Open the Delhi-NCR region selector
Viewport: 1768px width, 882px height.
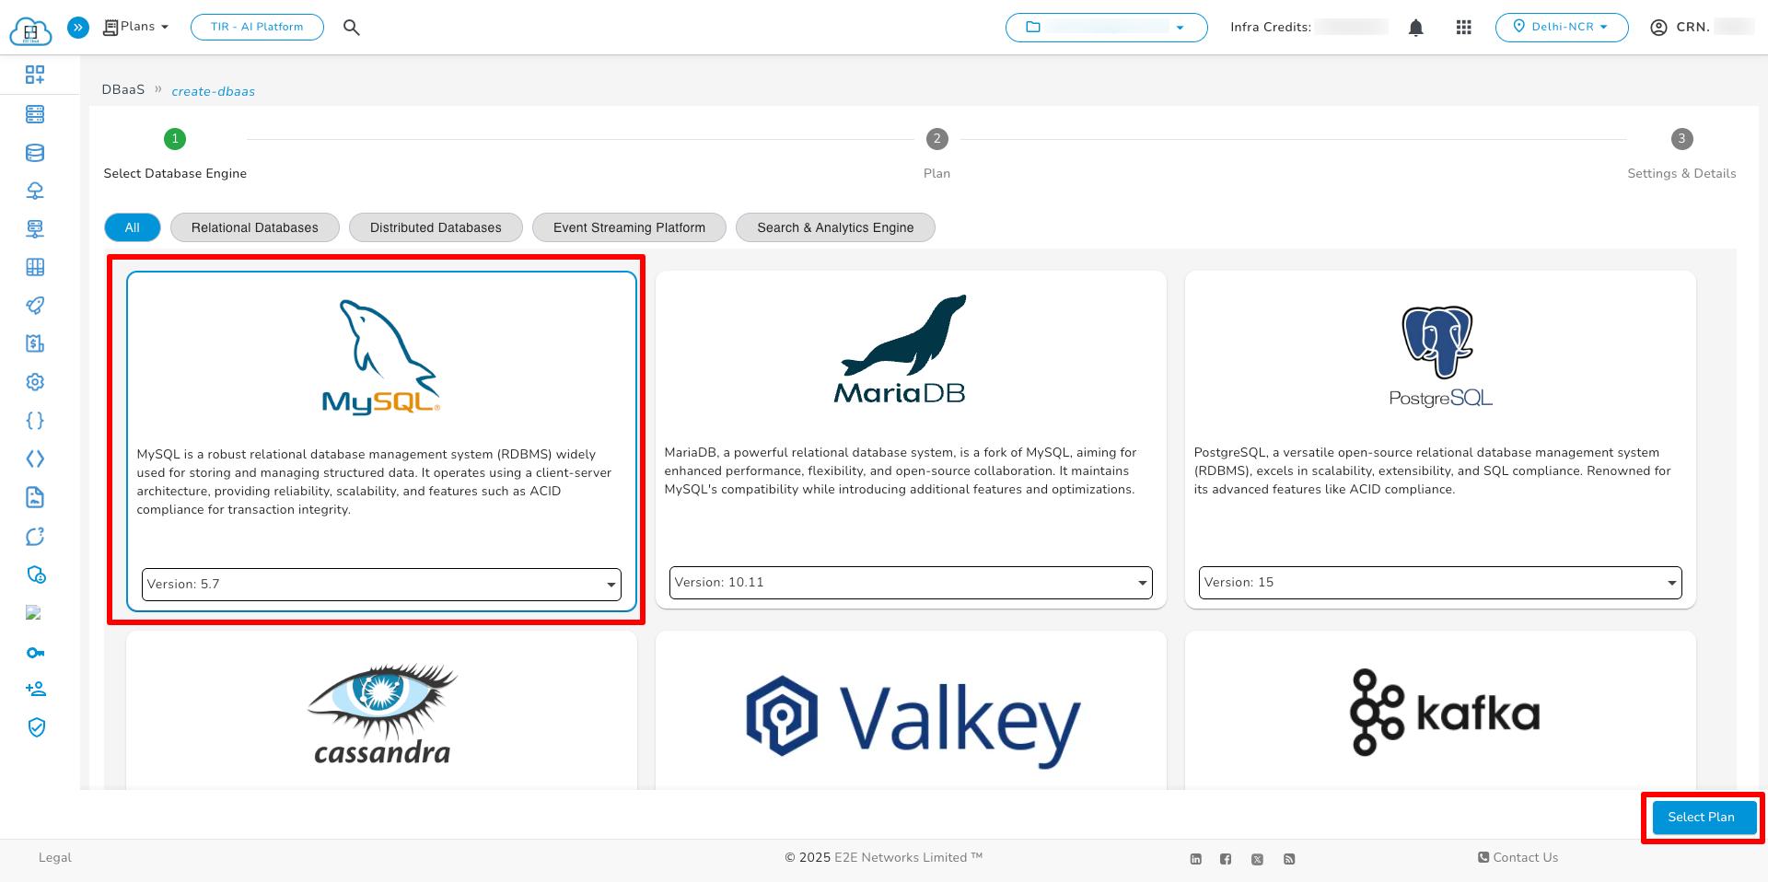pos(1561,28)
